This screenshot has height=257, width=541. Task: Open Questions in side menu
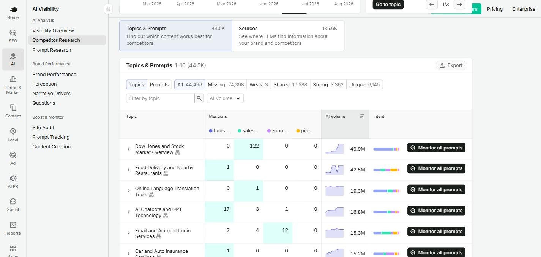(44, 103)
